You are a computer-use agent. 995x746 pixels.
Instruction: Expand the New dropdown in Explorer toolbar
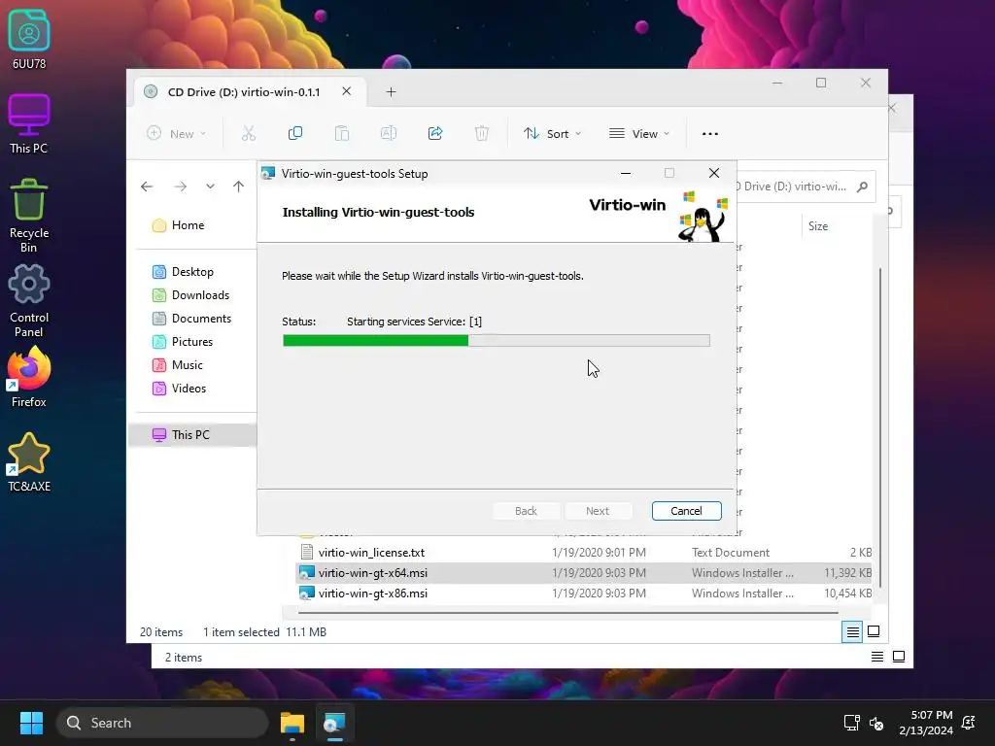(177, 134)
